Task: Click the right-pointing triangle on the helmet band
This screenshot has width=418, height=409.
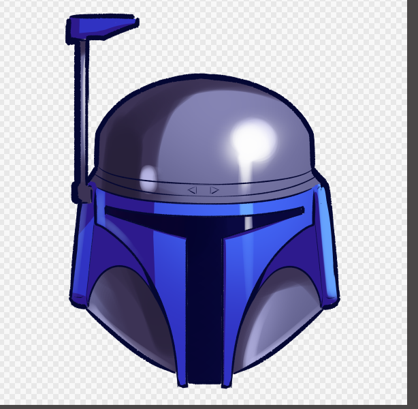Action: [214, 190]
